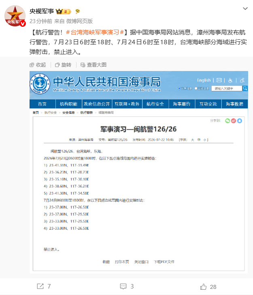
Task: Click the 禁止进入。 text in notice
Action: [x=52, y=250]
